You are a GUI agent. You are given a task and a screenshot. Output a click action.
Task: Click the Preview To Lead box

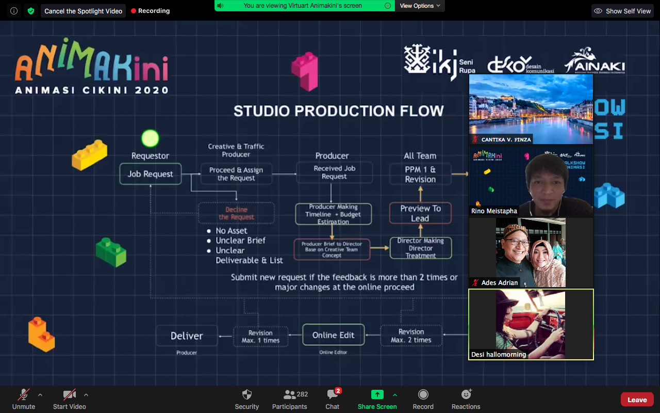click(x=421, y=213)
